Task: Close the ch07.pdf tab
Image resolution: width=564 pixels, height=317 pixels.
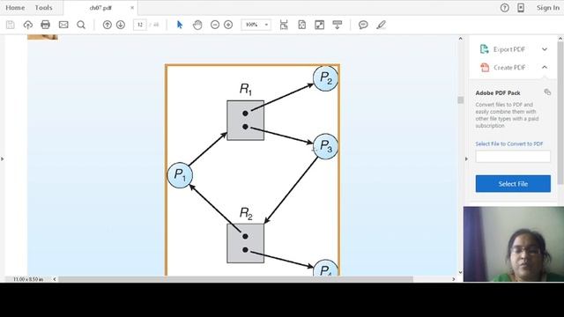Action: click(x=132, y=8)
